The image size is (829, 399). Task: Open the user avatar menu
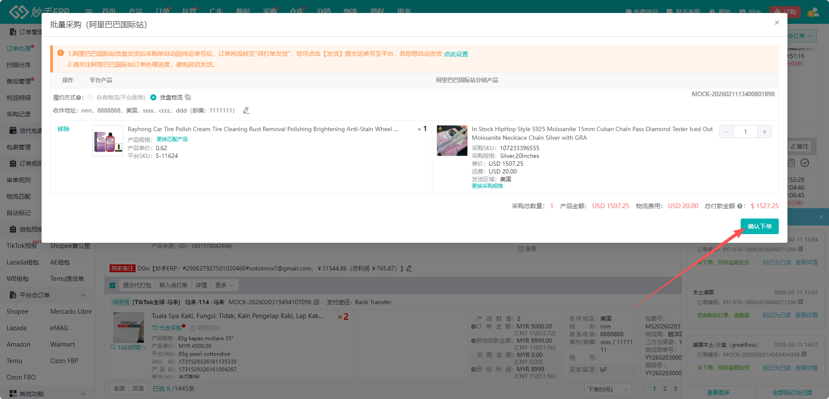pyautogui.click(x=813, y=12)
